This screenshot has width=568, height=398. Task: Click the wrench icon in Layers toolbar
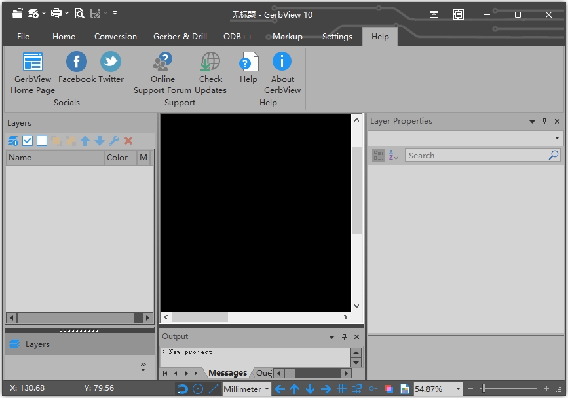click(114, 141)
